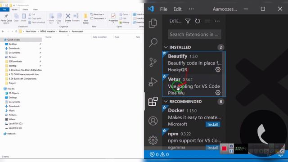Screen dimensions: 288x162
Task: Refresh the extensions list
Action: [198, 21]
